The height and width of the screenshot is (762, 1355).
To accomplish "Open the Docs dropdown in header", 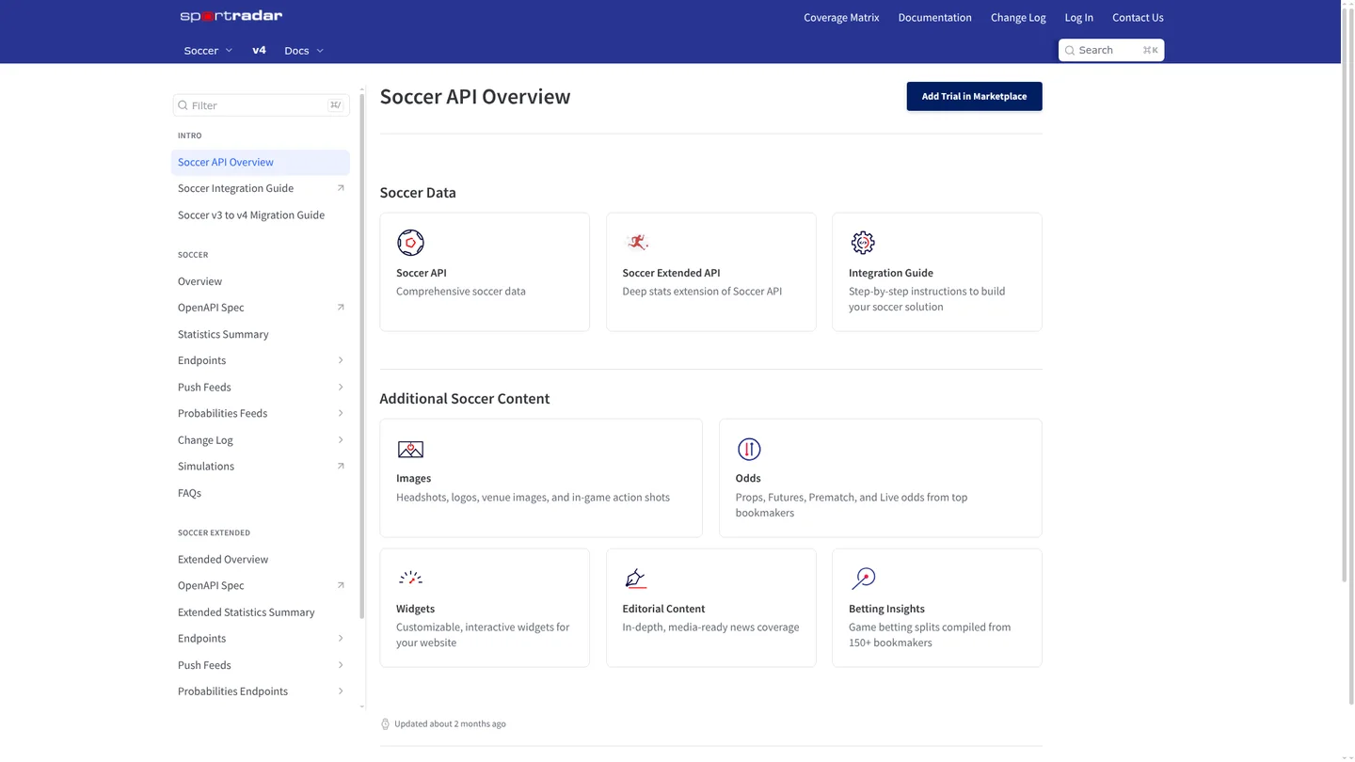I will click(304, 51).
